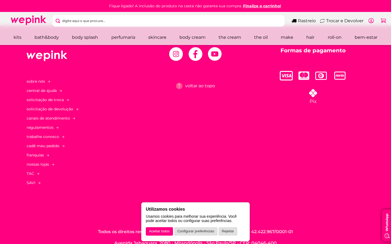Viewport: 391px width, 244px height.
Task: Click the voltar ao topo arrow icon
Action: coord(179,86)
